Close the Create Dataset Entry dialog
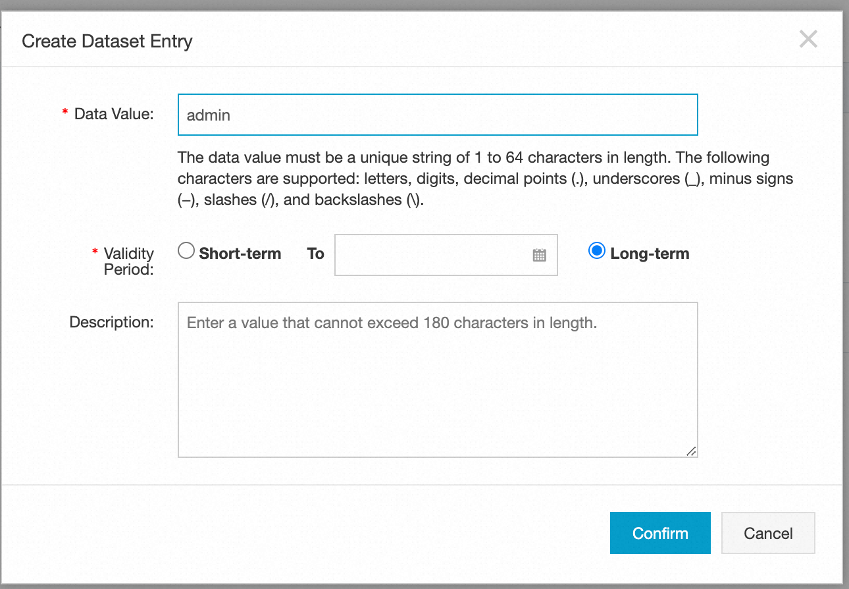The image size is (849, 589). (808, 40)
